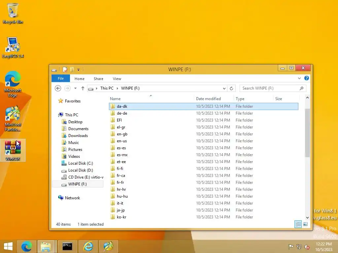Expand the address bar history dropdown
The image size is (338, 253).
pos(224,88)
